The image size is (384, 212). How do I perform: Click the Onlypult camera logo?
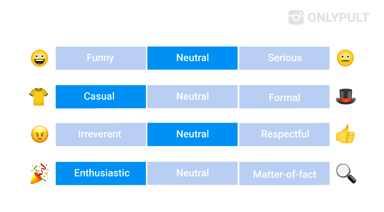(x=296, y=17)
